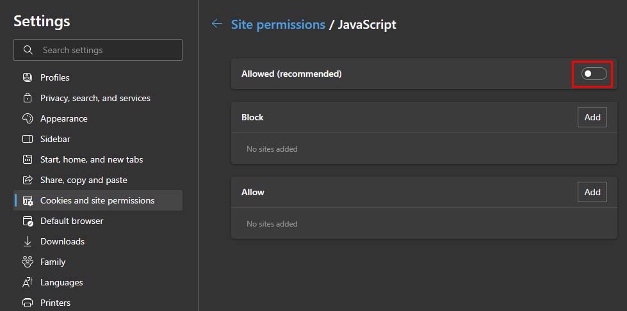Go to Default browser settings
The width and height of the screenshot is (627, 311).
pos(98,221)
